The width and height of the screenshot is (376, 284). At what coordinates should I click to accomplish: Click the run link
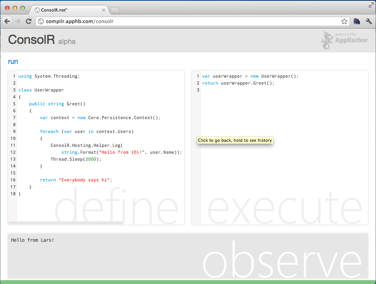[13, 61]
